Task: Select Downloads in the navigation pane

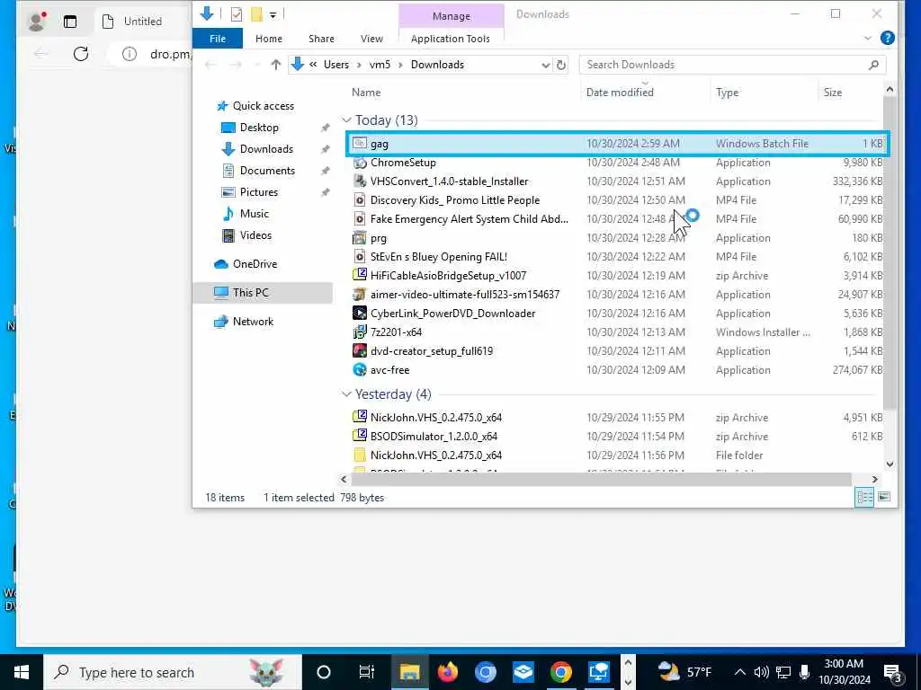Action: (266, 149)
